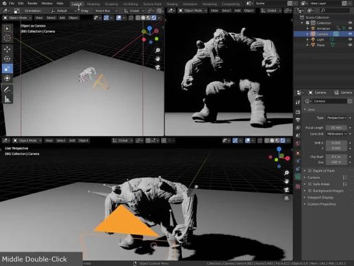Select Armature in the outliner
The height and width of the screenshot is (266, 354).
pyautogui.click(x=323, y=29)
